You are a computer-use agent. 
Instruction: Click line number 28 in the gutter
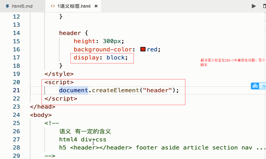16,148
